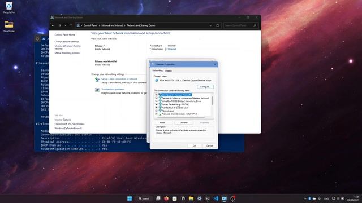This screenshot has height=203, width=362.
Task: Click the Troubleshoot problems icon
Action: click(97, 90)
